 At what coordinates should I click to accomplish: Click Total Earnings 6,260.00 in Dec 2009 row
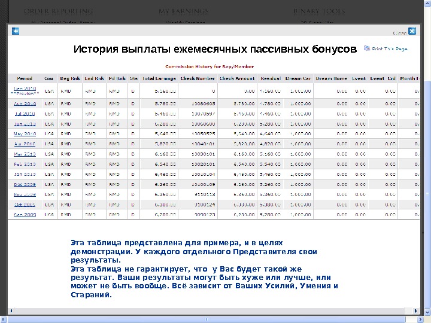165,184
